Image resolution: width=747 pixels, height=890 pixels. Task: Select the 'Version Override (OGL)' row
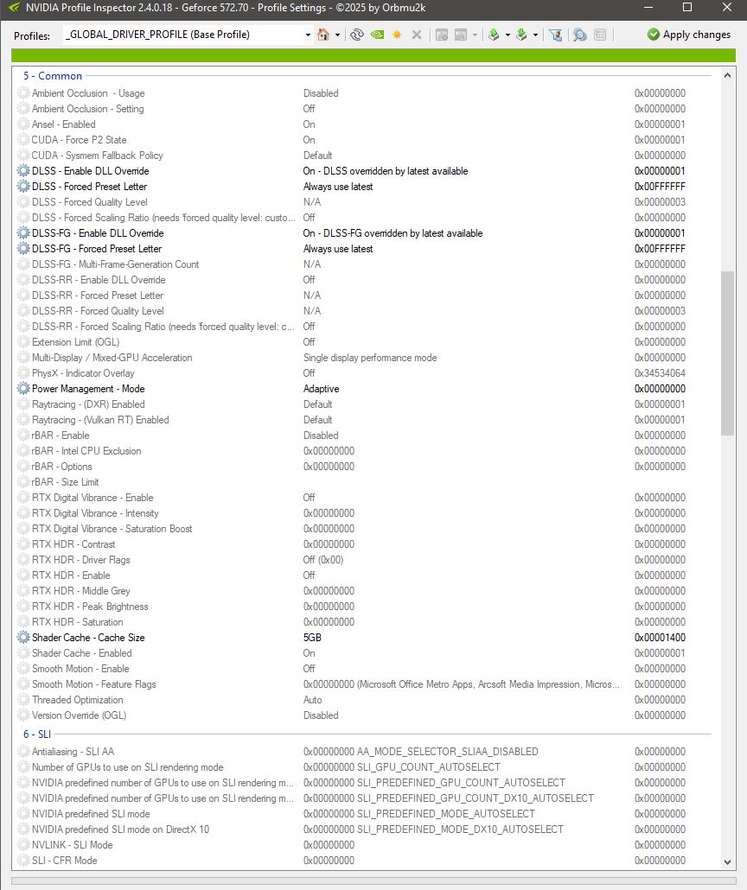[x=364, y=715]
